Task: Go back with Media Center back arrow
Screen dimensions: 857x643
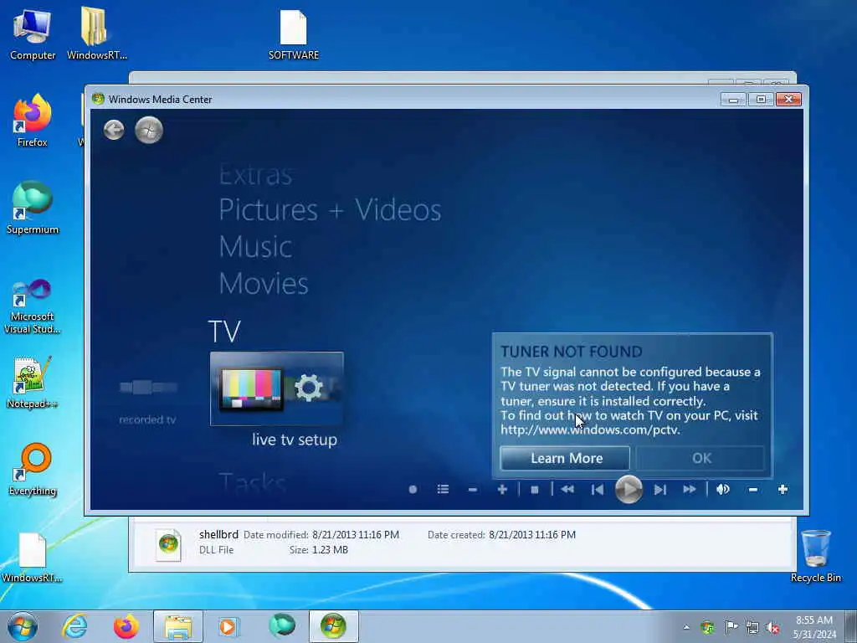Action: point(114,130)
